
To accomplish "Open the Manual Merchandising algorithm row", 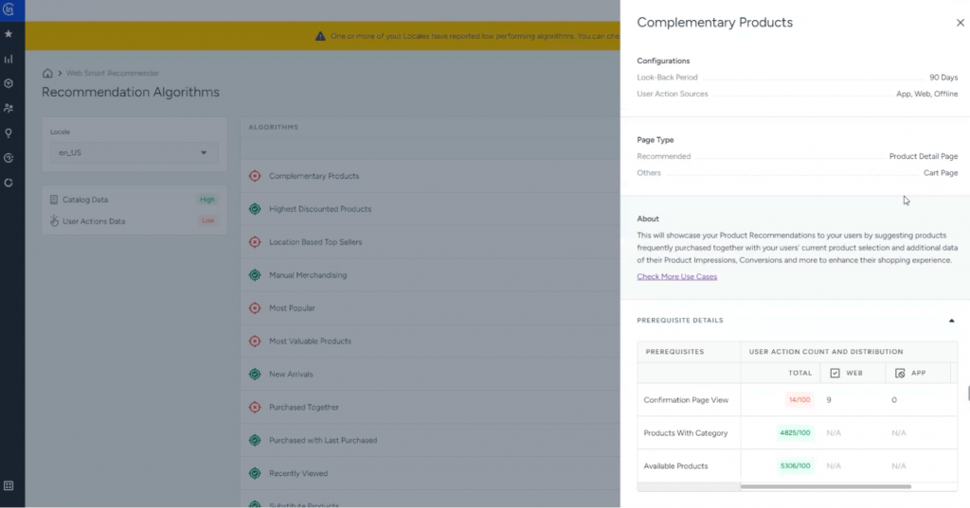I will pyautogui.click(x=430, y=275).
